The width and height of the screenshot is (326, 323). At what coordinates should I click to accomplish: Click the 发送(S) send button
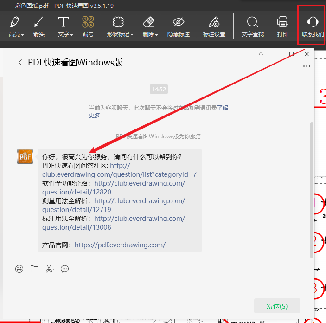click(277, 306)
